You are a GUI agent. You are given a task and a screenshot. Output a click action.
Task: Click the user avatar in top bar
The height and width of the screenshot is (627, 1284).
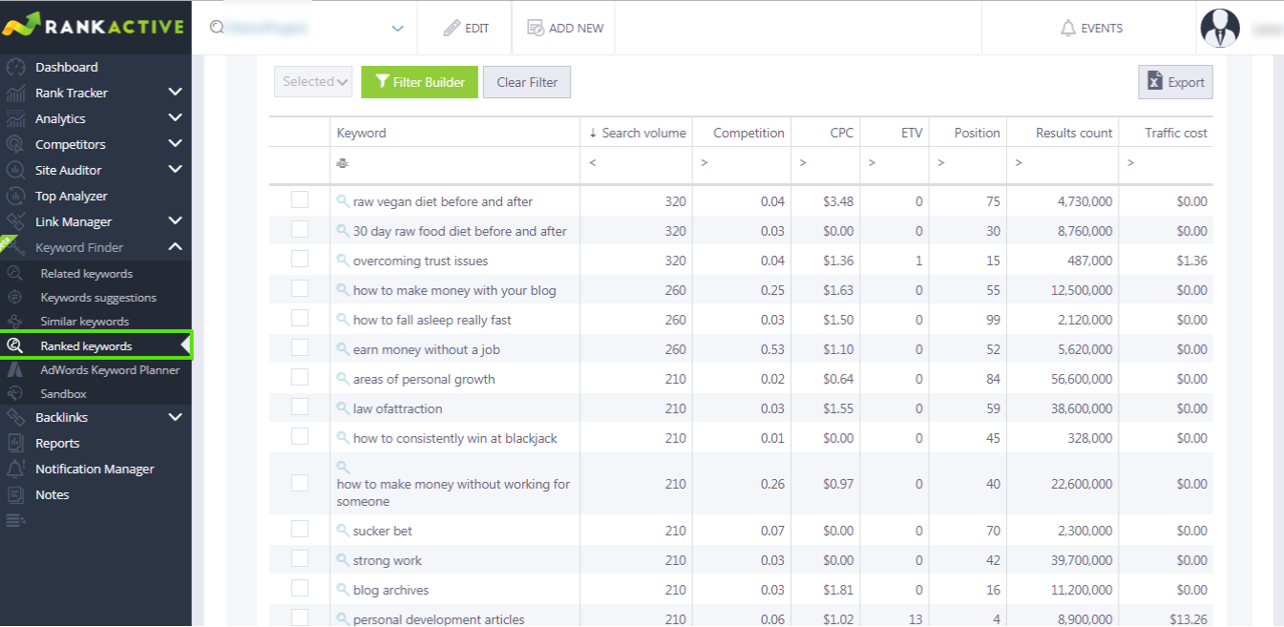(x=1220, y=28)
